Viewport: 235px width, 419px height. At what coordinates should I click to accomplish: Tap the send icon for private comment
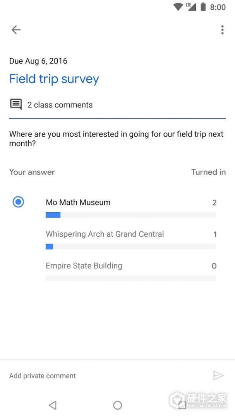pos(219,376)
